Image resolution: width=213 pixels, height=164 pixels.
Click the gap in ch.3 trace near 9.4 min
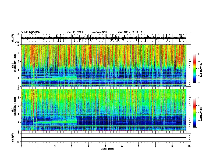[x=179, y=137]
